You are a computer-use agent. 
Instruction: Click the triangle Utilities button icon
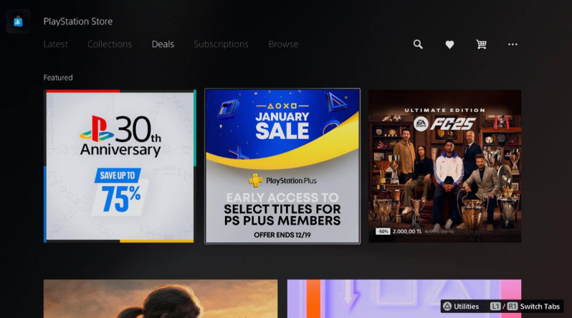[447, 307]
